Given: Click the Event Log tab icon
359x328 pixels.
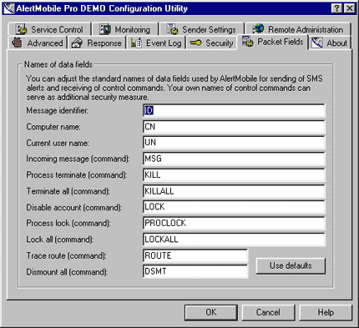Looking at the screenshot, I should pyautogui.click(x=136, y=43).
